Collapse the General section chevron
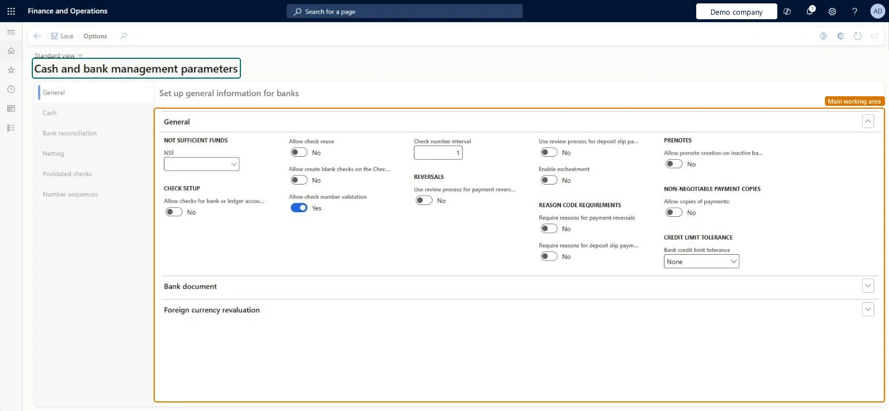Image resolution: width=889 pixels, height=411 pixels. (x=868, y=121)
